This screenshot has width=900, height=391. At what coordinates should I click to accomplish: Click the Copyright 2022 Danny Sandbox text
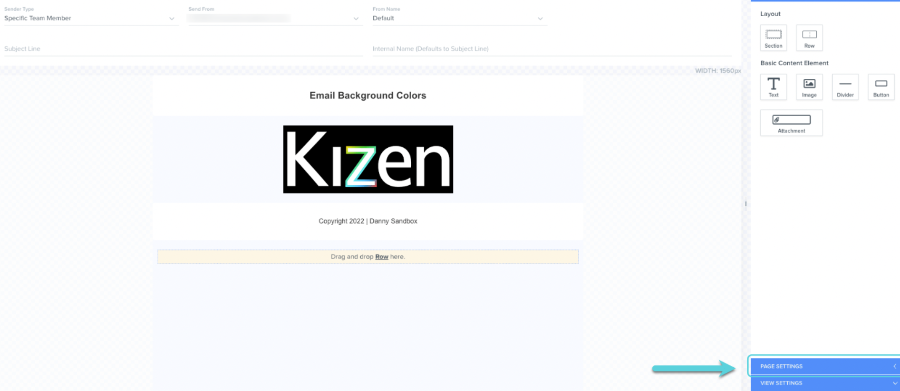coord(368,221)
